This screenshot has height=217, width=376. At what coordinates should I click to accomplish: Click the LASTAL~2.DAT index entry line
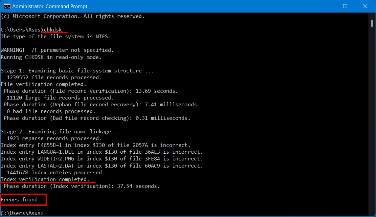pos(102,166)
